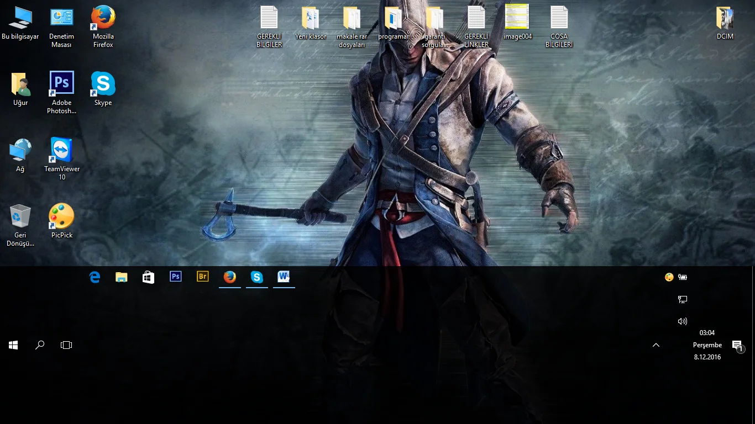Open the Action Center notifications
Screen dimensions: 755x424
click(x=737, y=346)
